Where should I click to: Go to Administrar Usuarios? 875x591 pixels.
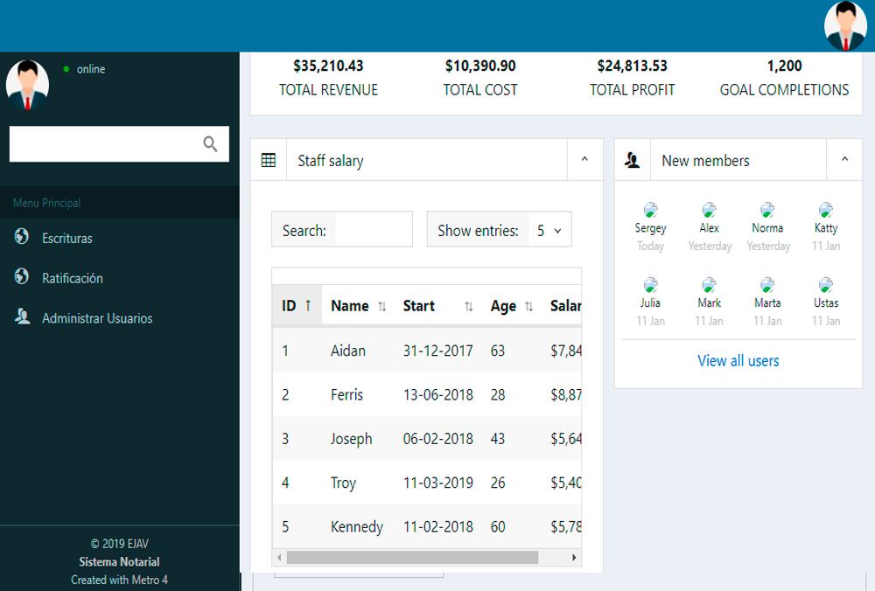click(x=96, y=318)
